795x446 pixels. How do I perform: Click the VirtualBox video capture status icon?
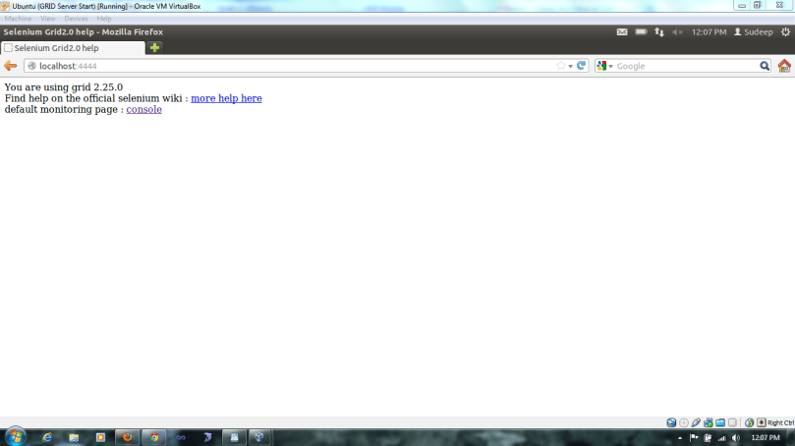pos(732,422)
